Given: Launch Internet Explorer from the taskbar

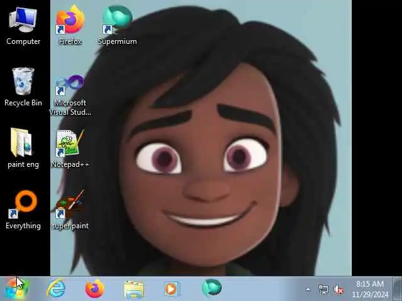Looking at the screenshot, I should 56,288.
